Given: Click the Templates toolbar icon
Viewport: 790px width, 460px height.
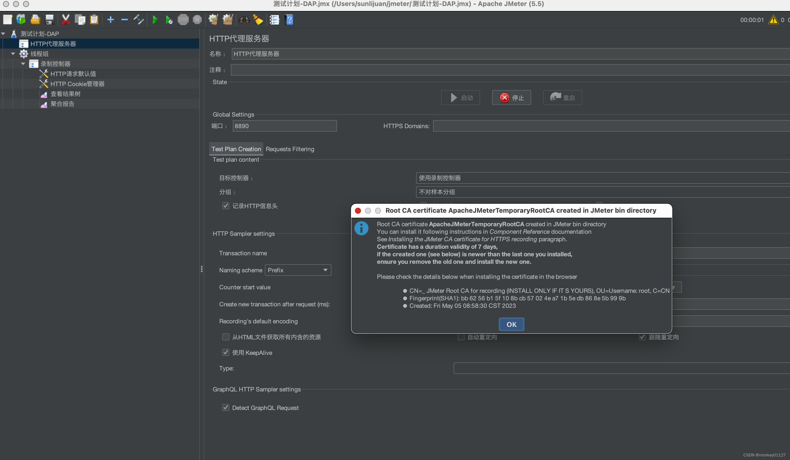Looking at the screenshot, I should (21, 20).
